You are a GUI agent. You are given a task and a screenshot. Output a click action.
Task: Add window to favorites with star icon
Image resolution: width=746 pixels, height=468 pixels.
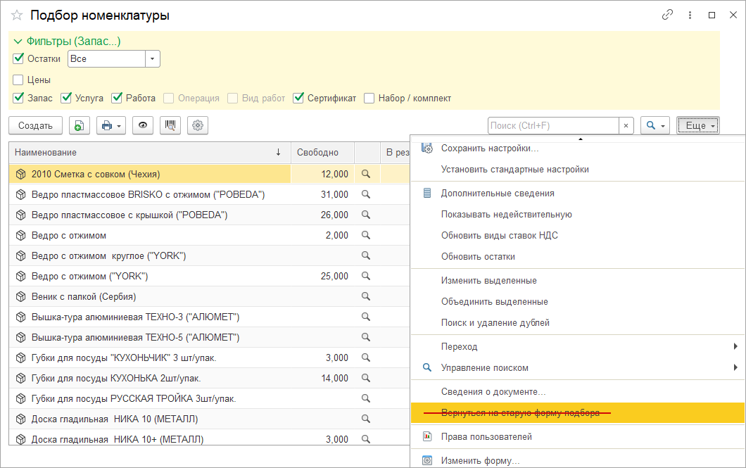[x=17, y=15]
